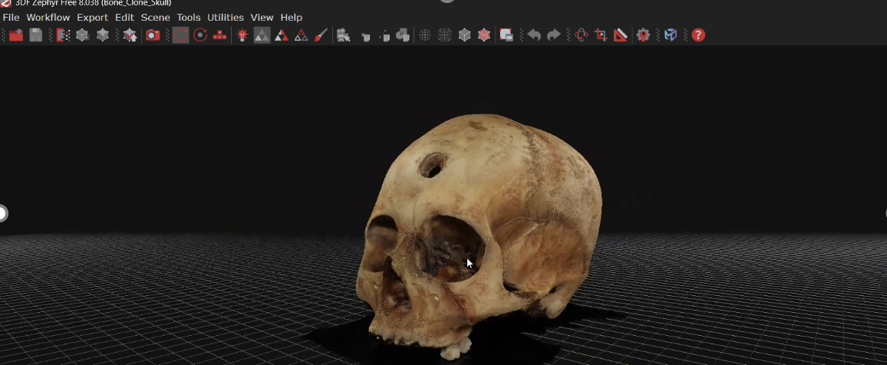The width and height of the screenshot is (887, 365).
Task: Select the crop bounding box tool
Action: pos(601,35)
